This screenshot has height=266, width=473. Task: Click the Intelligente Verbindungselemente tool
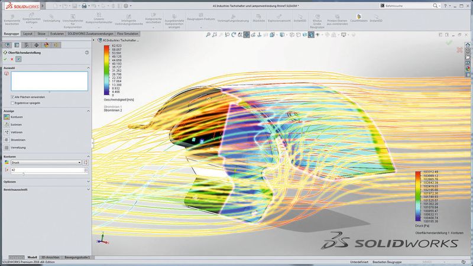(129, 20)
